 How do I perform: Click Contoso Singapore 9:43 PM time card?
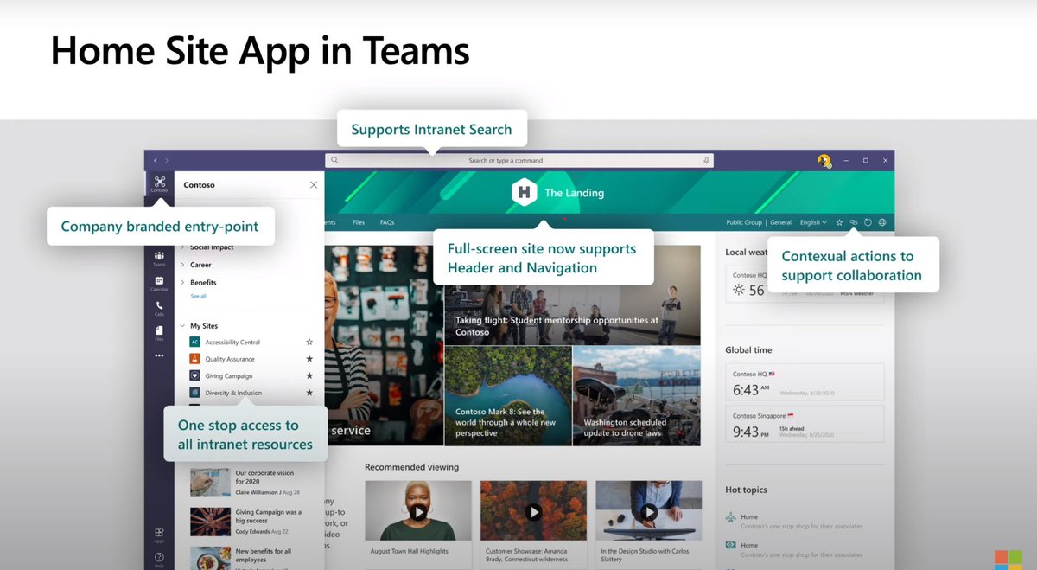tap(805, 425)
